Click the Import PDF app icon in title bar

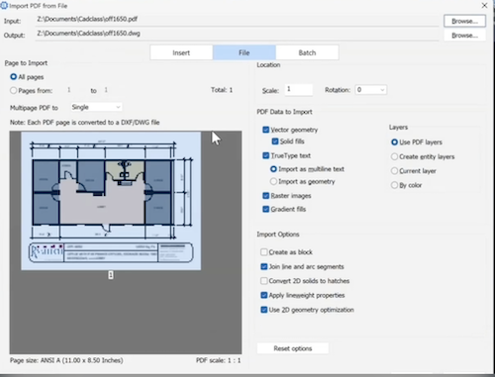tap(4, 6)
